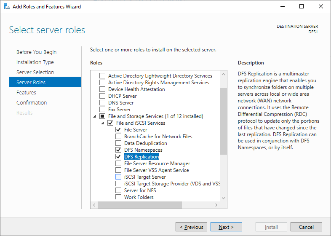The image size is (331, 236).
Task: Select File Server VSS Agent Service label
Action: point(157,170)
